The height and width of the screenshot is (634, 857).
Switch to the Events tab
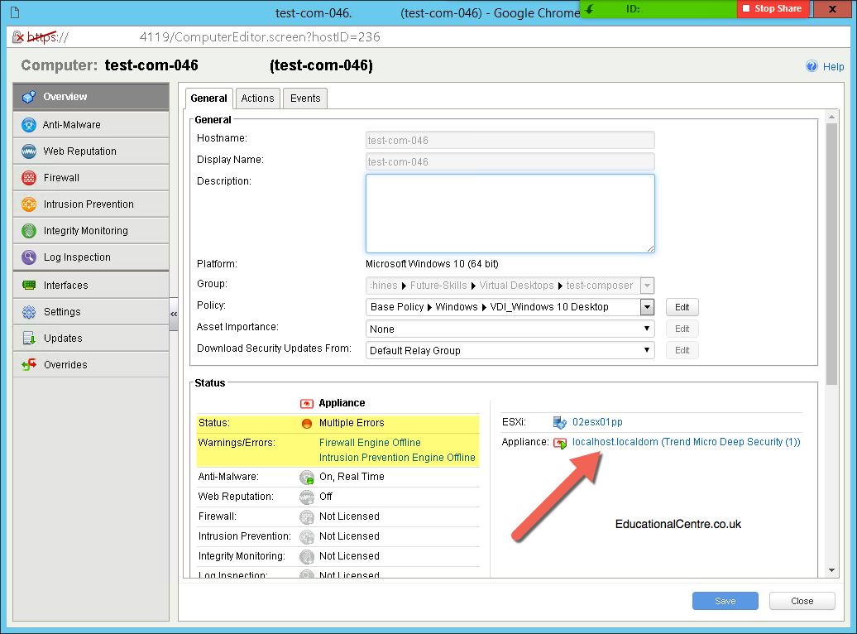[x=305, y=98]
